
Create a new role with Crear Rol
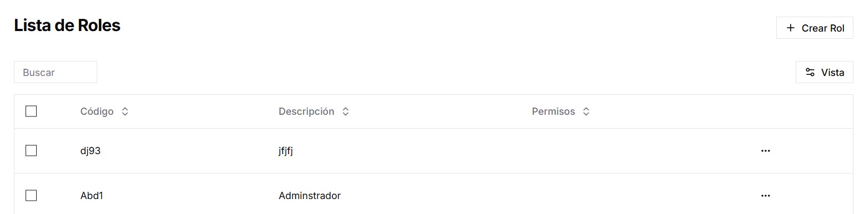[x=815, y=28]
